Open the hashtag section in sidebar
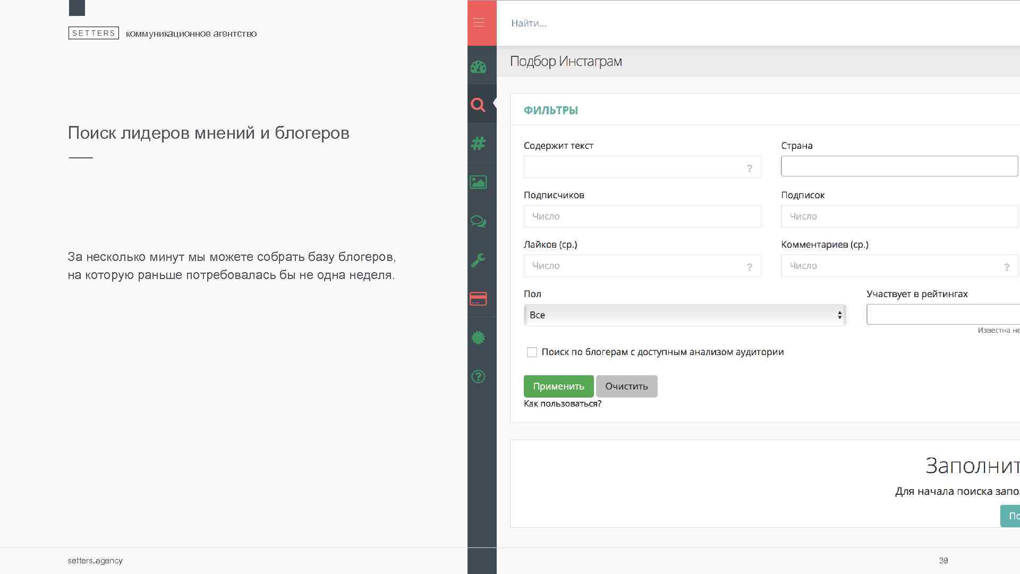The width and height of the screenshot is (1020, 574). (478, 143)
